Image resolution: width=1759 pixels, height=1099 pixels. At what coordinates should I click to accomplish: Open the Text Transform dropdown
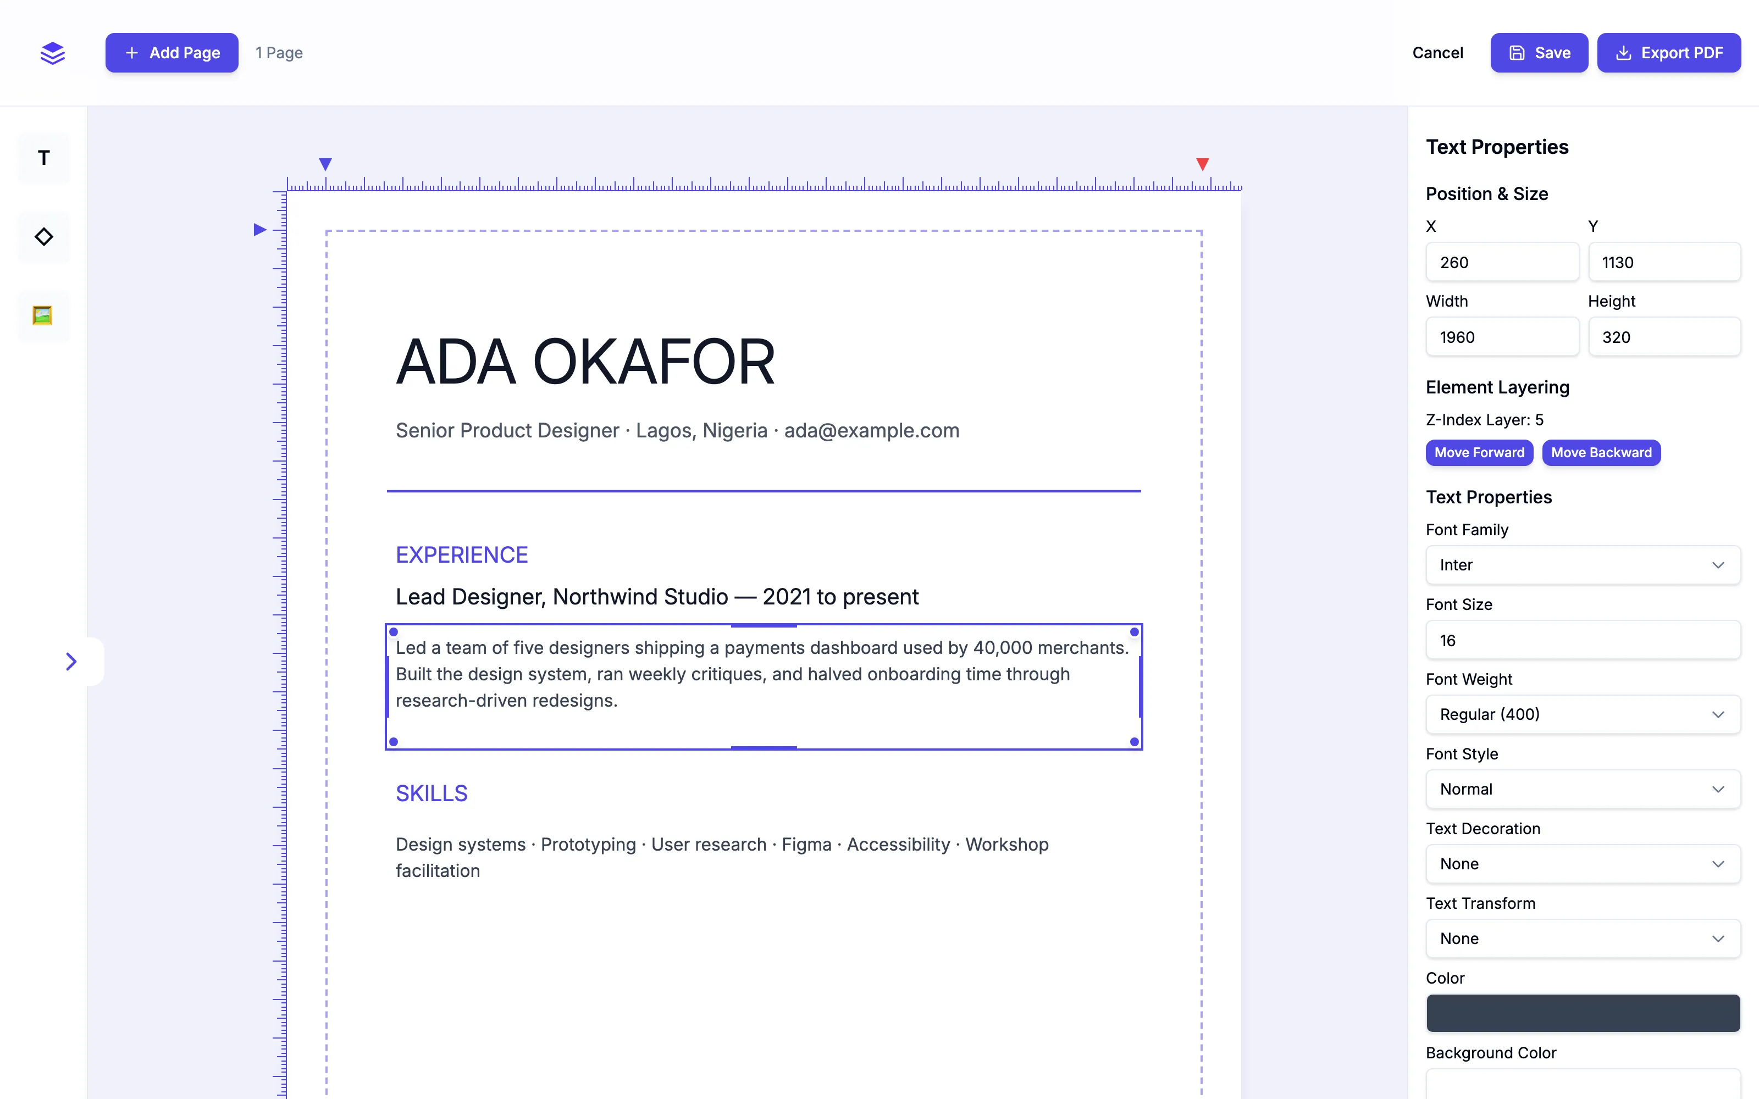tap(1583, 939)
